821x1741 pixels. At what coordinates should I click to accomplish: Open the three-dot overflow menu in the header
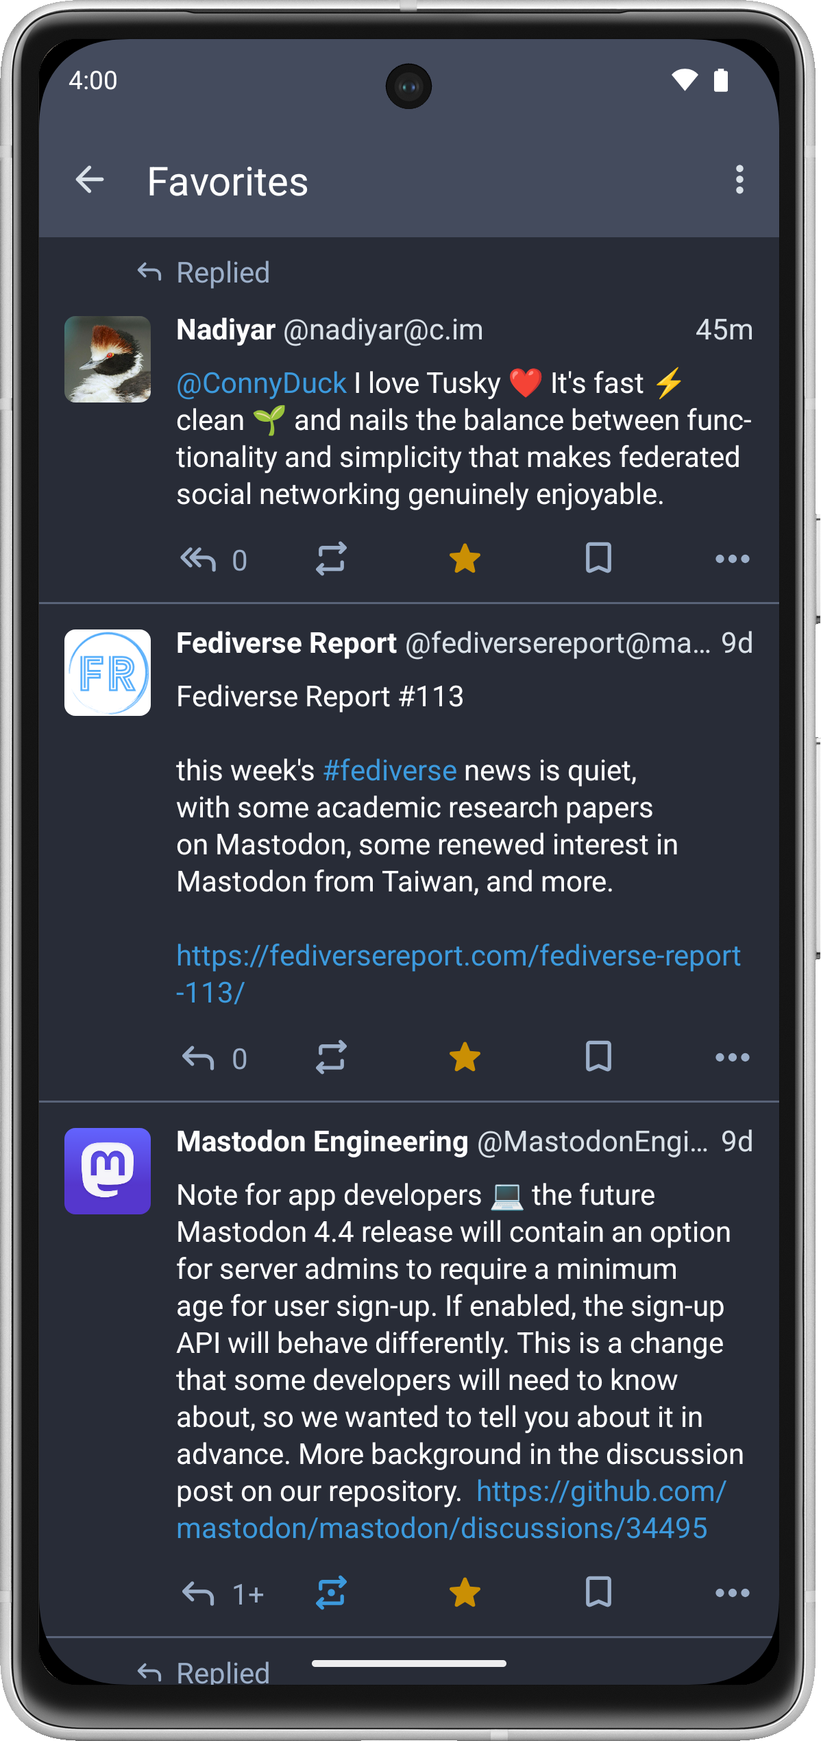739,180
